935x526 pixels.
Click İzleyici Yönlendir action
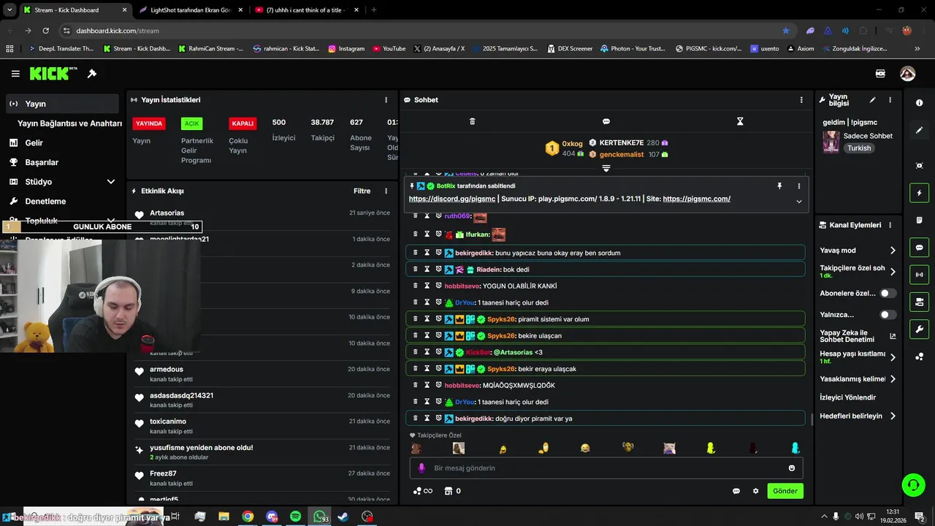pyautogui.click(x=847, y=397)
